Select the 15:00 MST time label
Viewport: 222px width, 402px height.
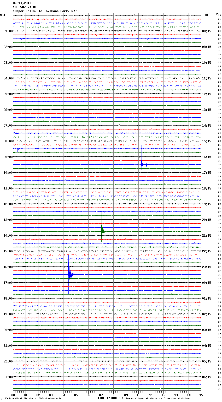[8, 251]
